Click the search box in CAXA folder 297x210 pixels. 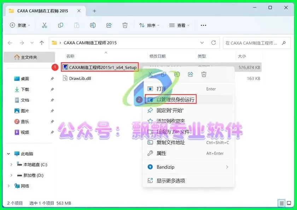pos(257,43)
